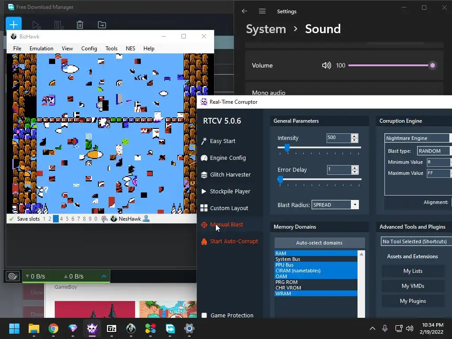Open My Lists in Assets and Extensions

click(x=413, y=271)
